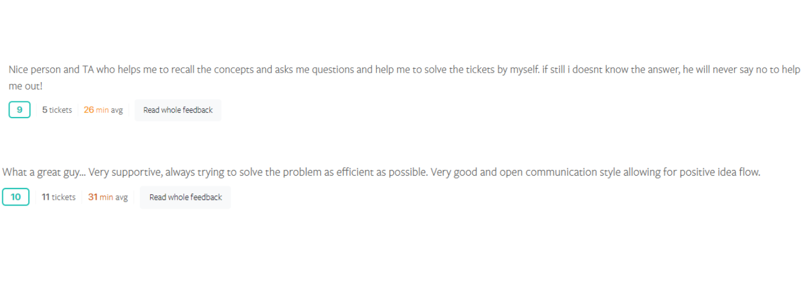The height and width of the screenshot is (304, 810).
Task: Select the 26 min avg stat
Action: 103,110
